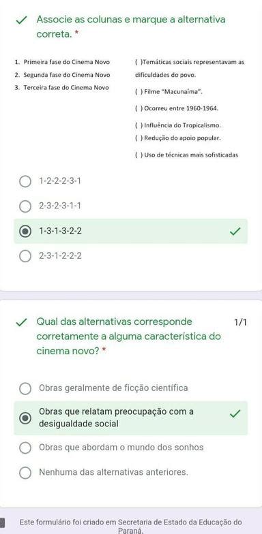The width and height of the screenshot is (262, 534).
Task: Click the green checkmark beside "Qual das alternativas"
Action: [22, 323]
